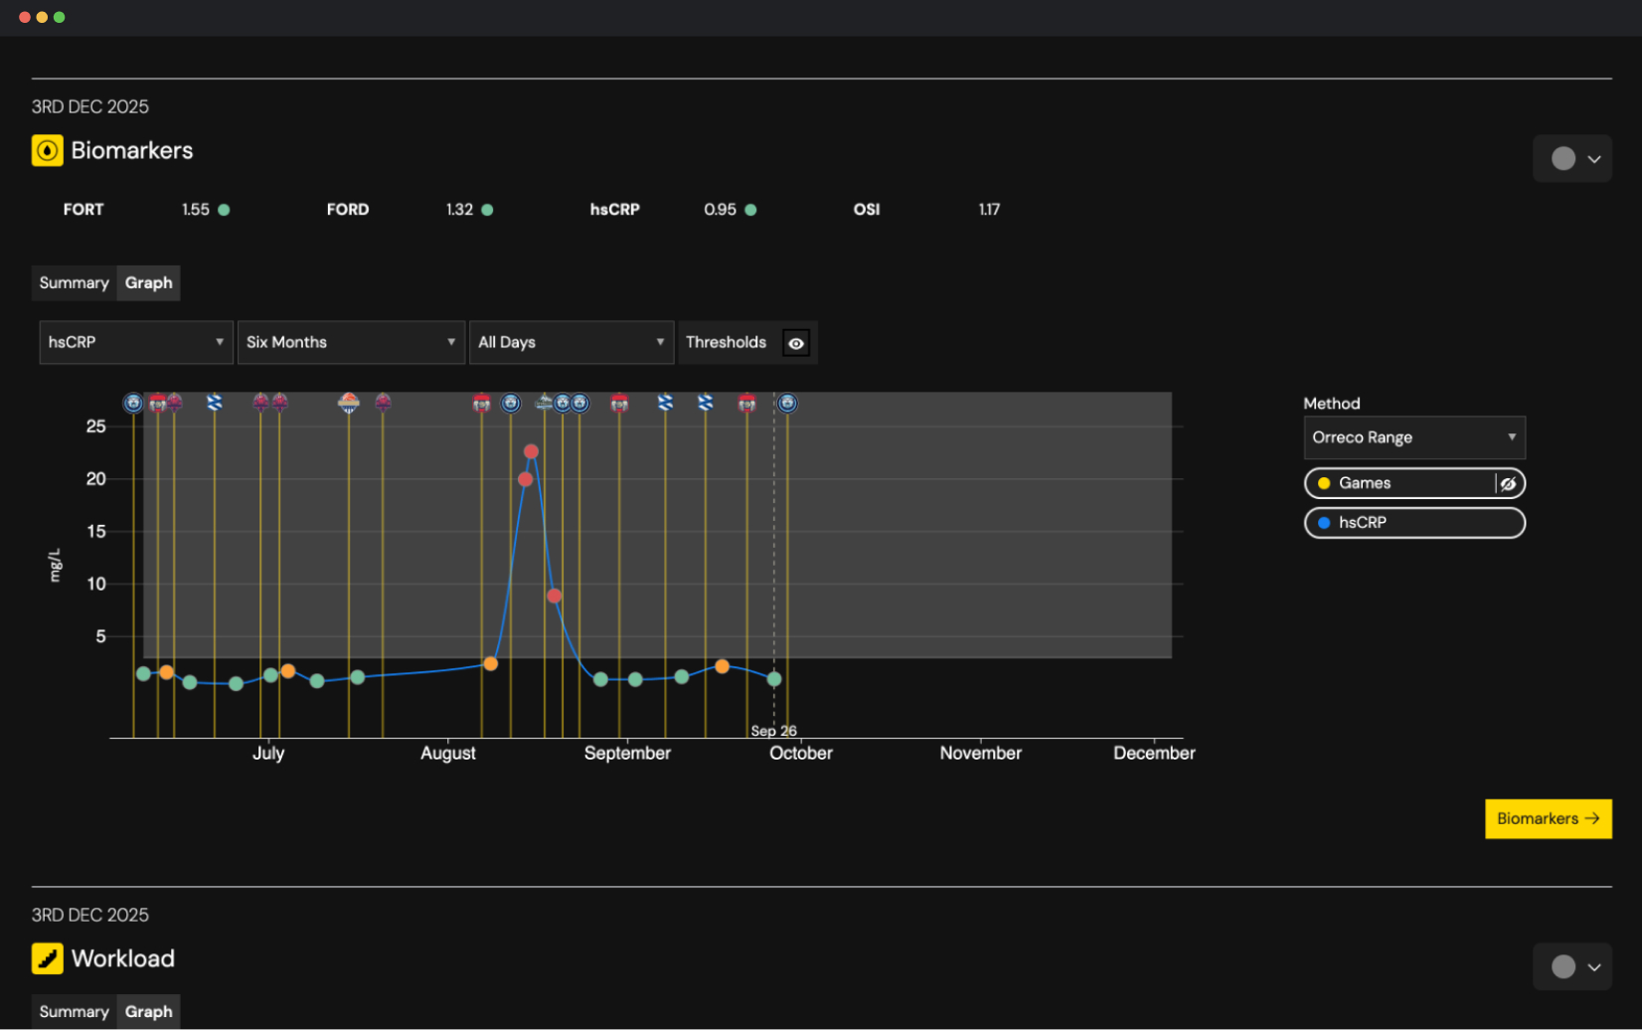Select the Graph tab in the Workload section
The height and width of the screenshot is (1030, 1642).
pos(148,1011)
